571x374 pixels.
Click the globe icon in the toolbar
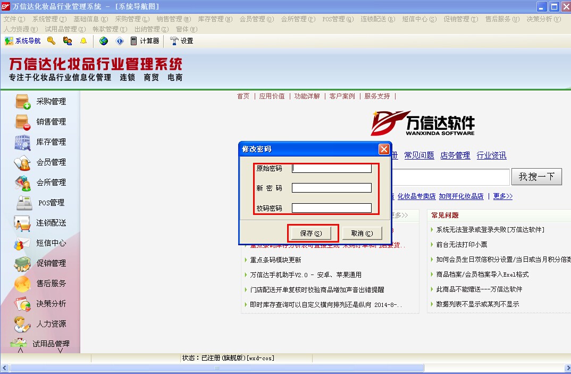click(104, 41)
